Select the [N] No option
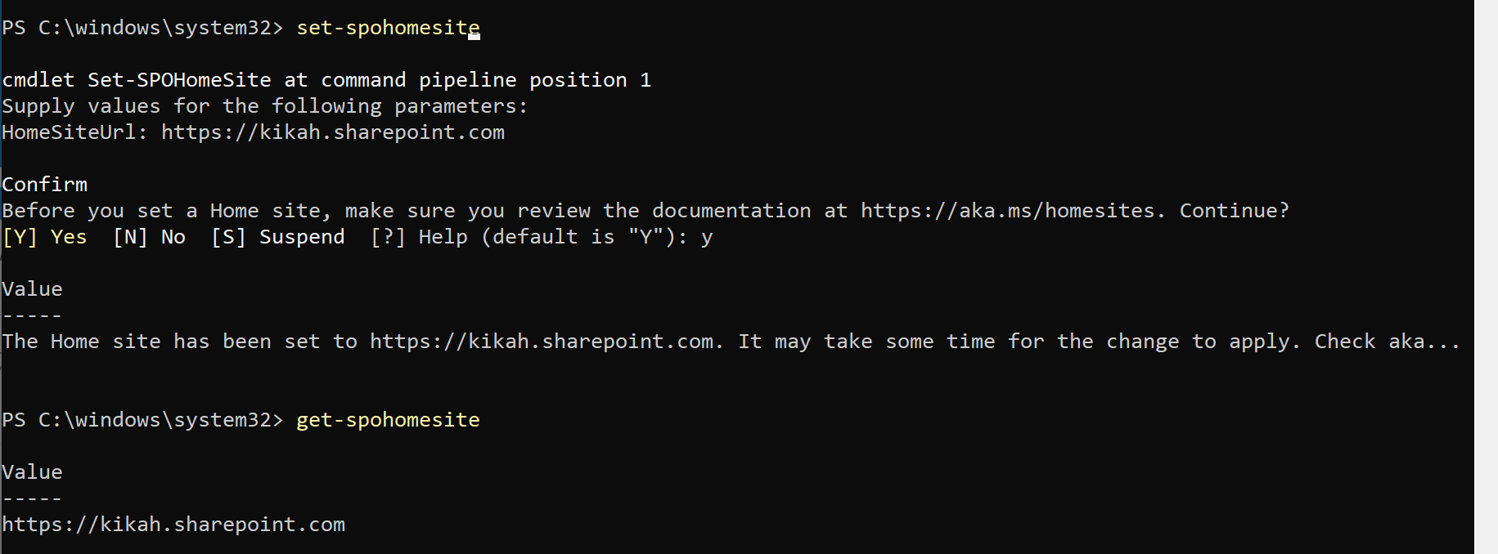Image resolution: width=1498 pixels, height=554 pixels. (149, 237)
